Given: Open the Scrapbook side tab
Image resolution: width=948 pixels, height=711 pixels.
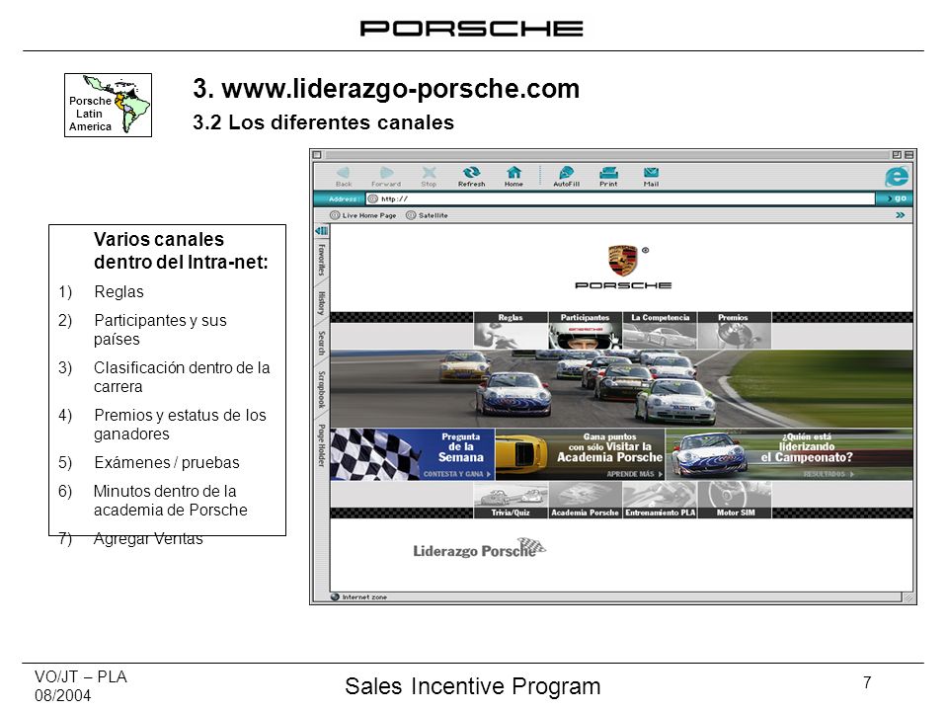Looking at the screenshot, I should pyautogui.click(x=321, y=390).
